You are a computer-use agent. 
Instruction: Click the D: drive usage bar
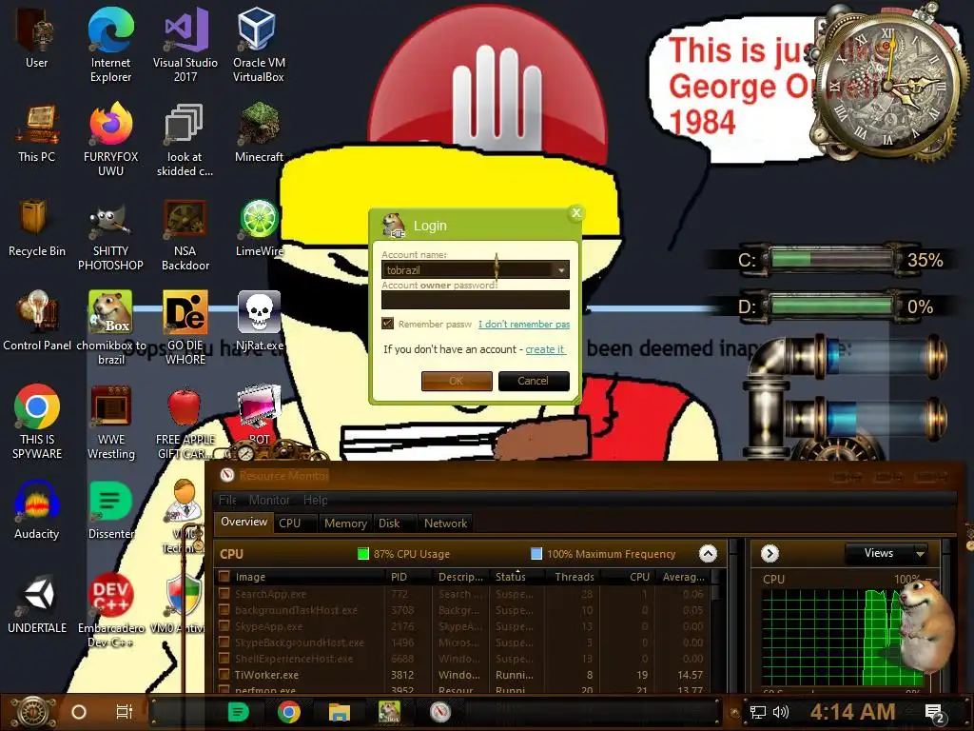(x=829, y=306)
